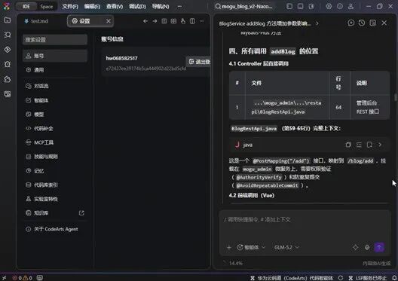Viewport: 398px width, 281px height.
Task: Select the 实验室特性 settings category
Action: click(55, 199)
